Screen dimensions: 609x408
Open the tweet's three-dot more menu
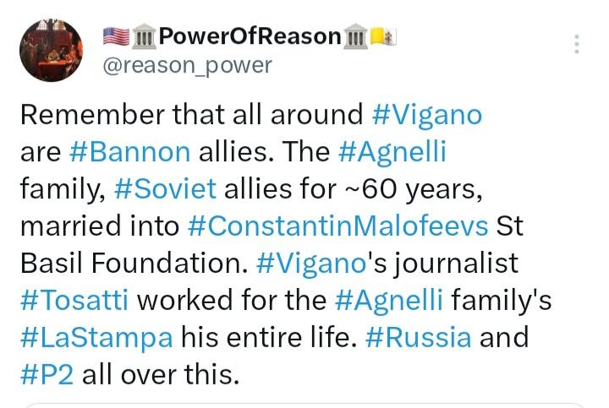(x=577, y=45)
